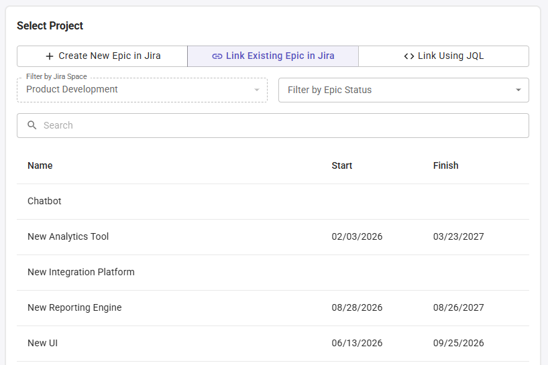The height and width of the screenshot is (365, 548).
Task: Open the Create New Epic in Jira tab
Action: 103,56
